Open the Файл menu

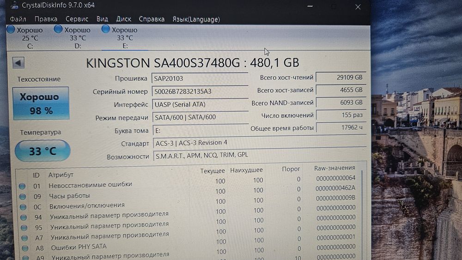tap(18, 19)
